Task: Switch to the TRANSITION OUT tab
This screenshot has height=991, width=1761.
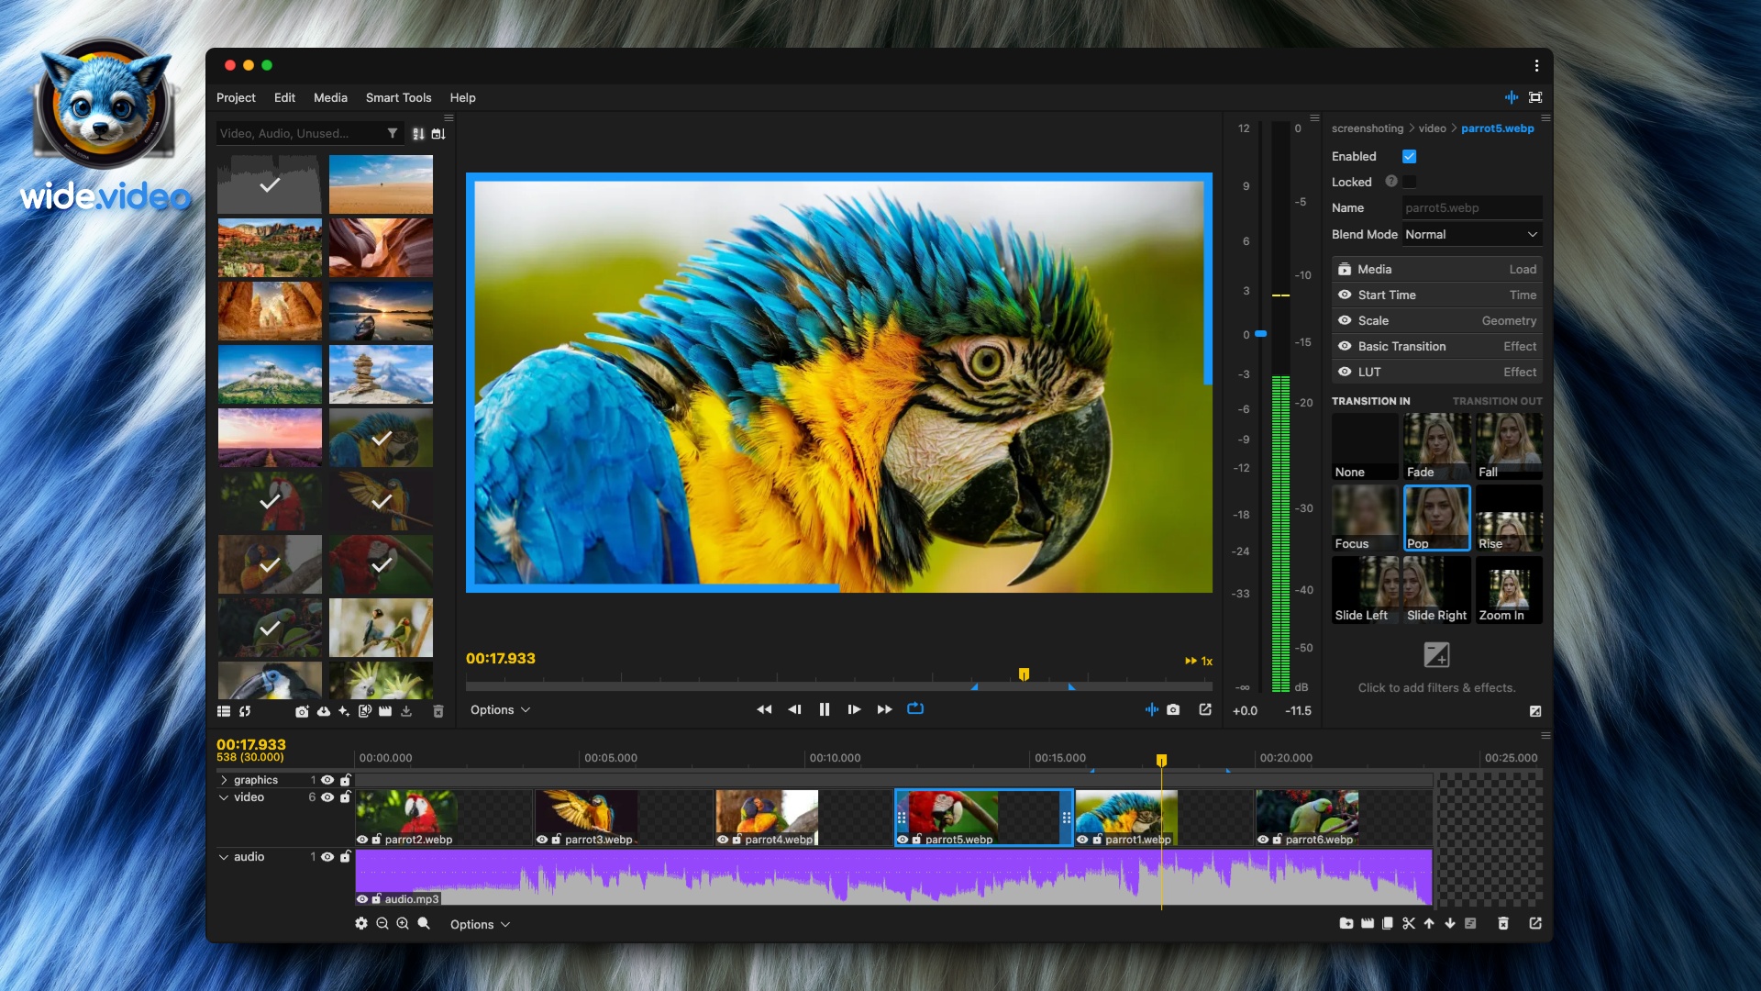Action: 1497,401
